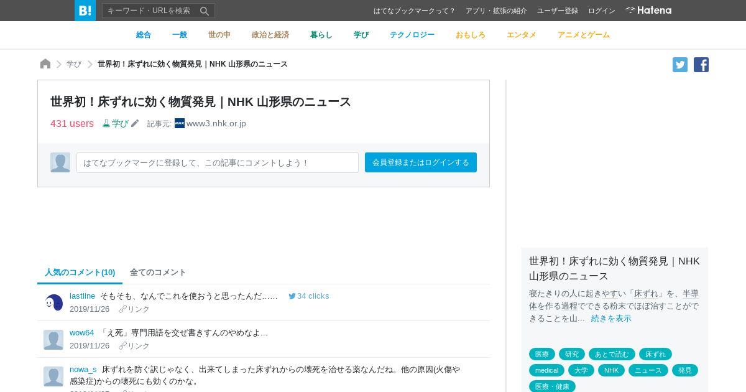Click the Hatena Bookmark B! logo
Viewport: 746px width, 392px height.
pos(85,11)
